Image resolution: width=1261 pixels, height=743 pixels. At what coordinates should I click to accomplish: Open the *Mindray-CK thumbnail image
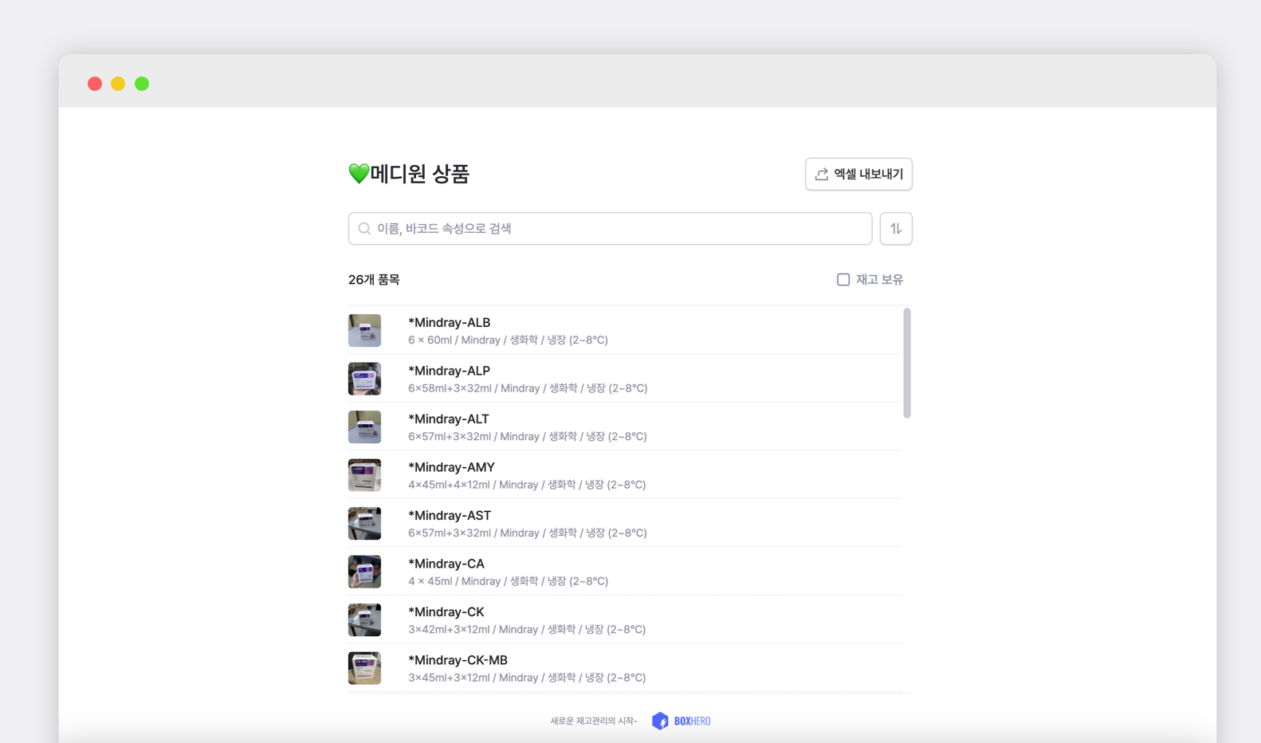tap(364, 620)
